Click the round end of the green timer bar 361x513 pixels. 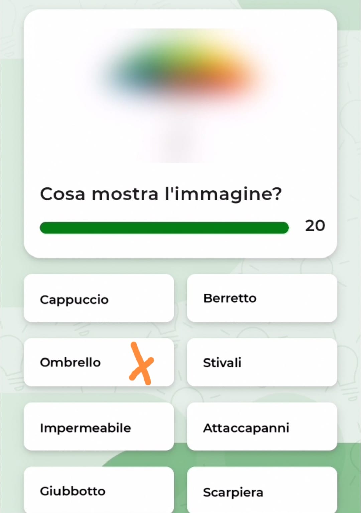(283, 228)
